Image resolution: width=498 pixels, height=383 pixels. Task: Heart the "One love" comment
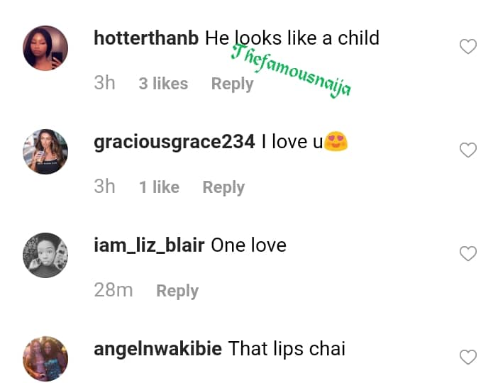468,254
